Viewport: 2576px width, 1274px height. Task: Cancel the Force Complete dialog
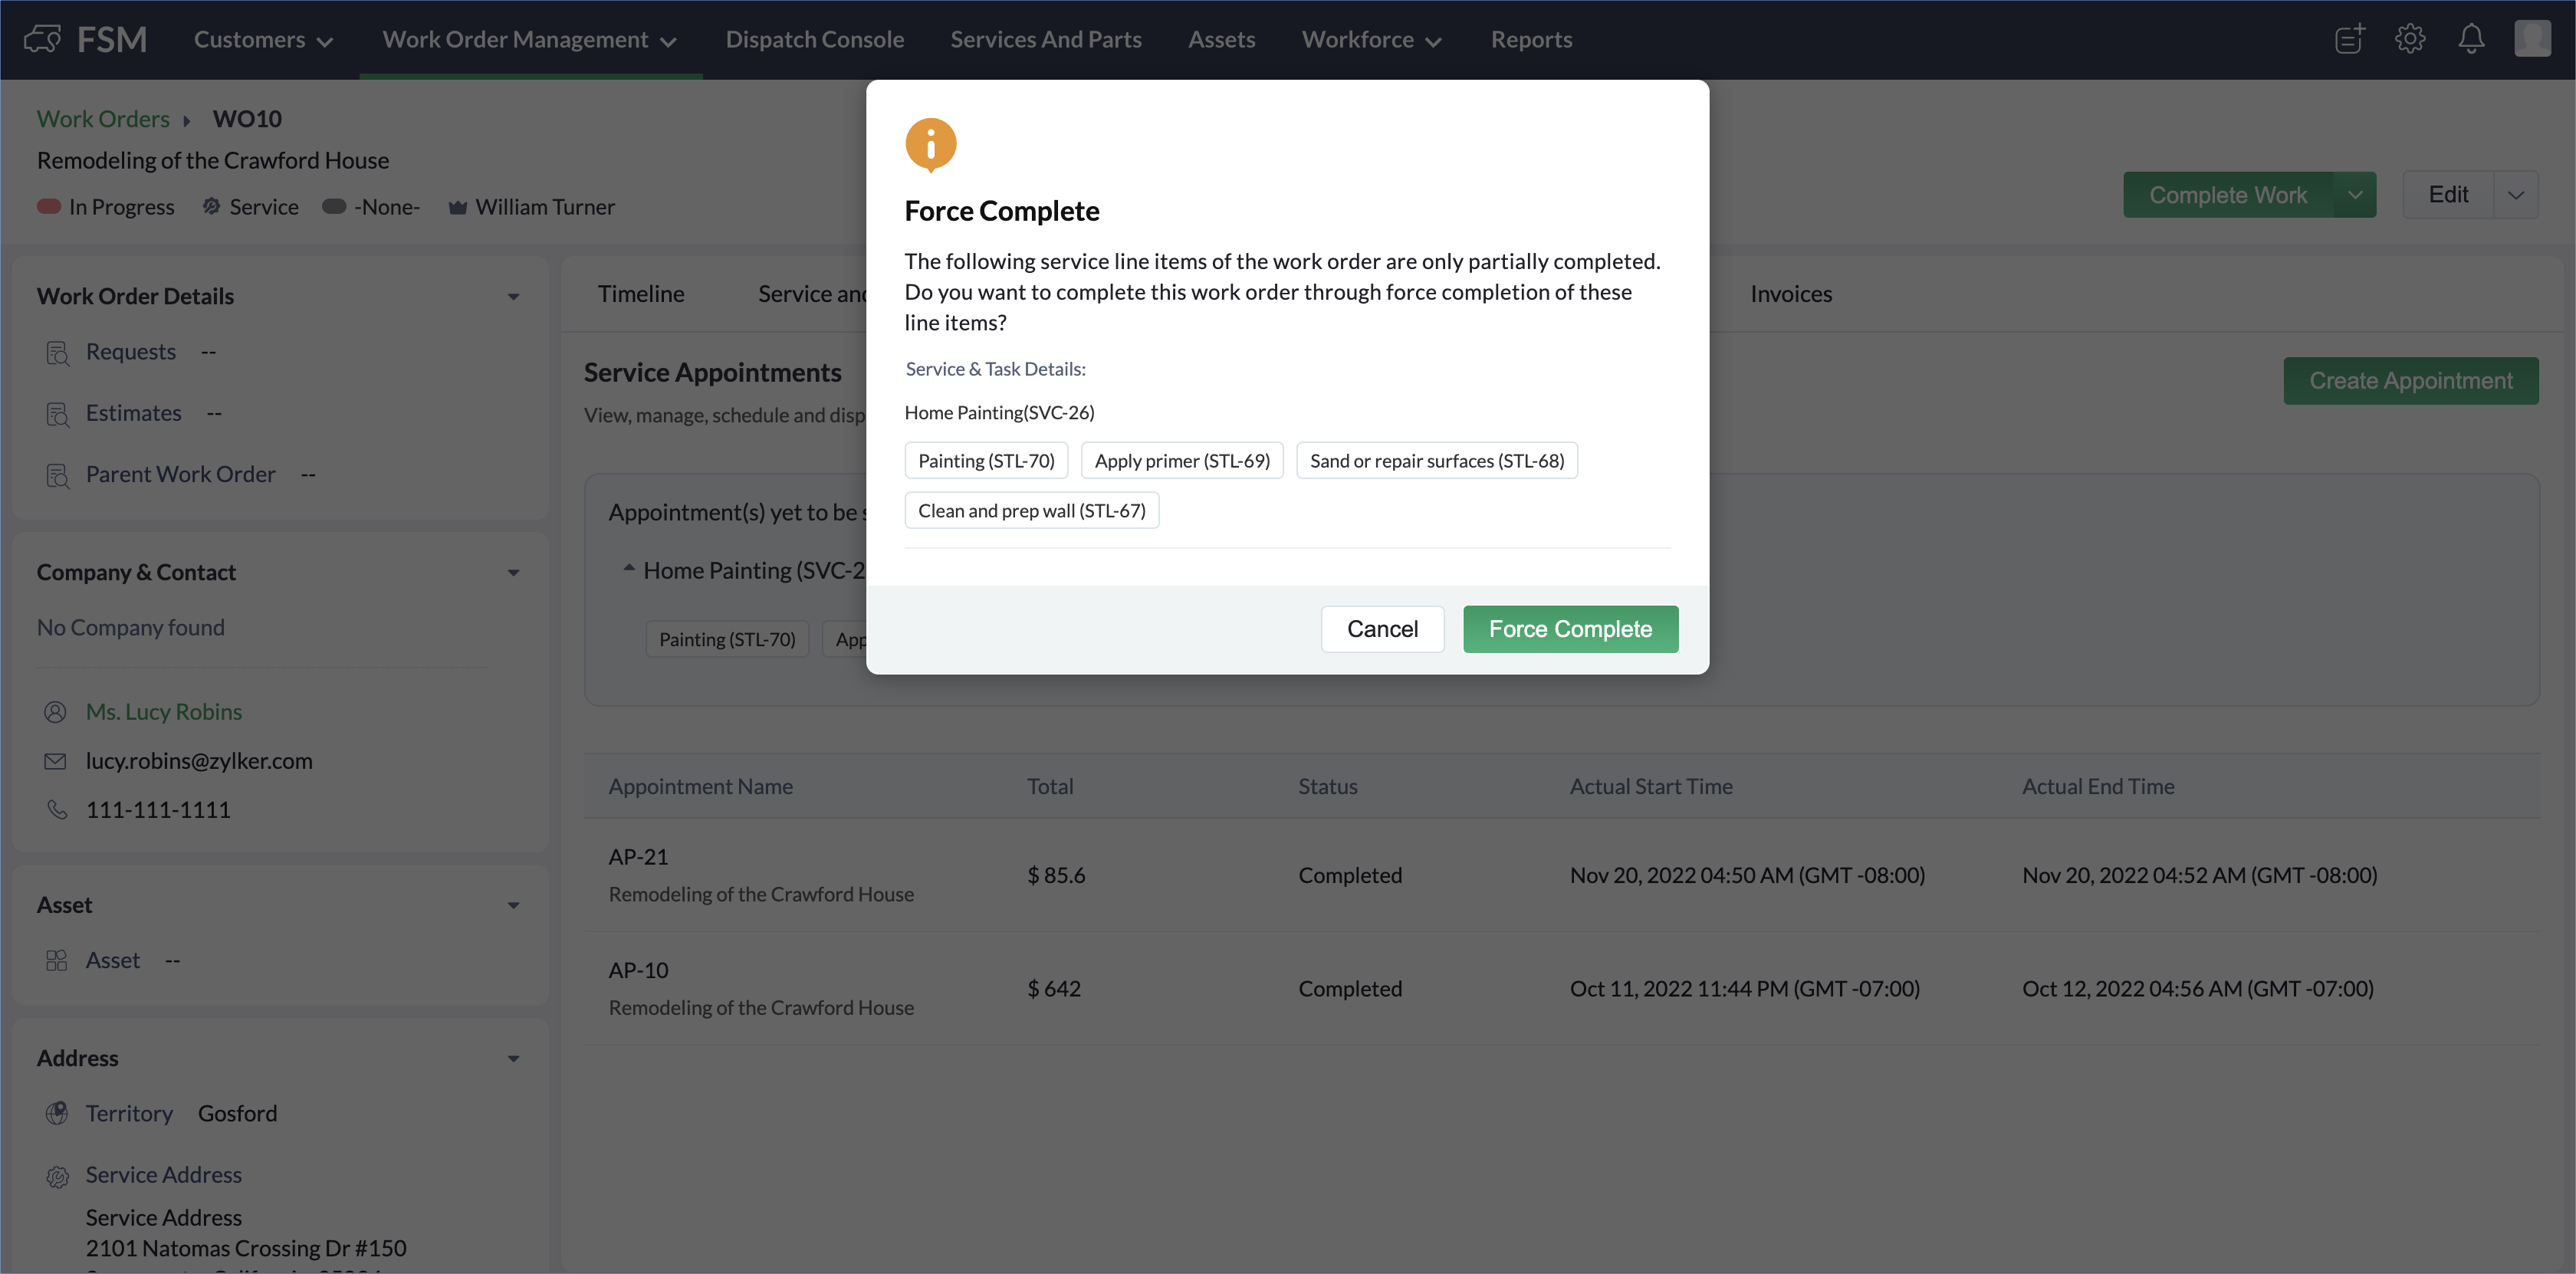click(x=1382, y=629)
